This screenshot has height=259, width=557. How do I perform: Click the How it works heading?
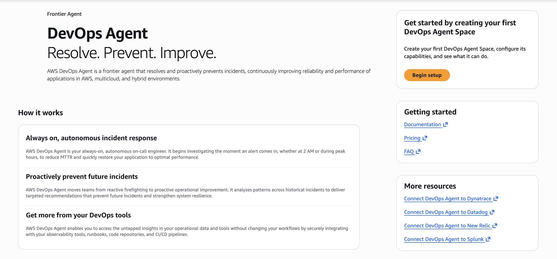pyautogui.click(x=41, y=113)
